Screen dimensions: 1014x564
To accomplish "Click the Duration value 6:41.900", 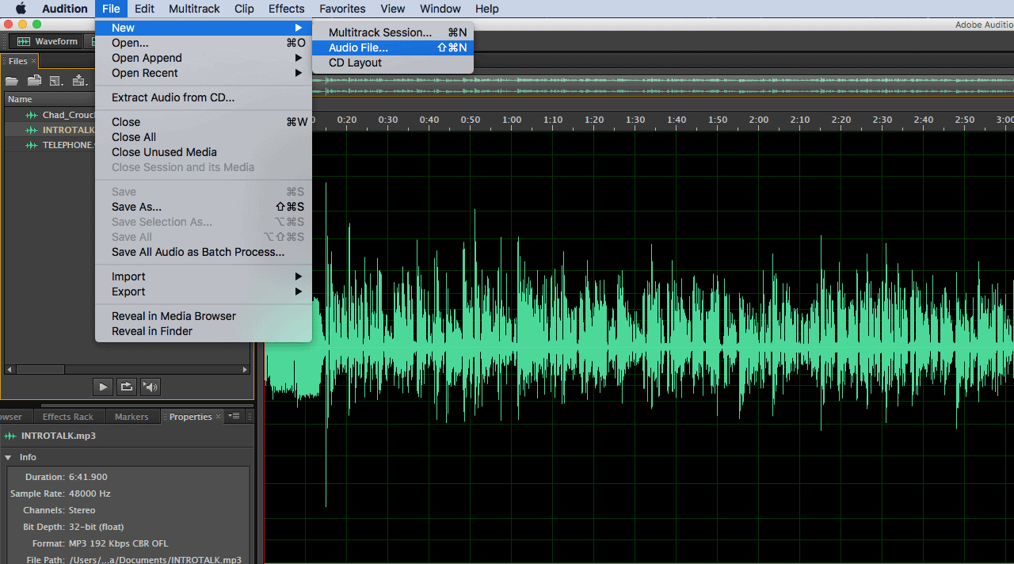I will tap(88, 477).
